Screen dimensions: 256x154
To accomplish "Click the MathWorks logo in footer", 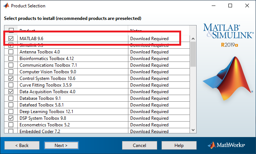I will 226,145.
